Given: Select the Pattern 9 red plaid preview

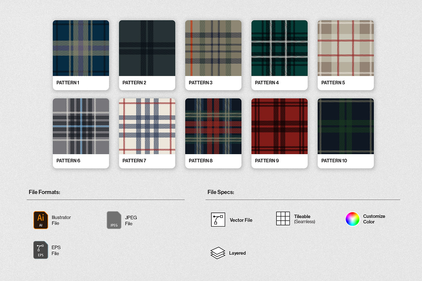Looking at the screenshot, I should [x=279, y=126].
